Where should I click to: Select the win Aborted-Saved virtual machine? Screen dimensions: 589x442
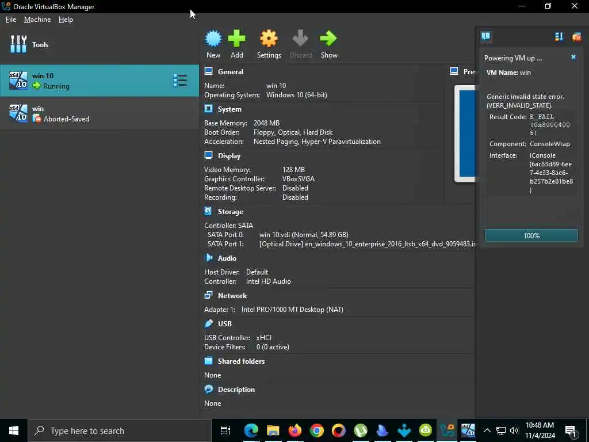pos(100,113)
